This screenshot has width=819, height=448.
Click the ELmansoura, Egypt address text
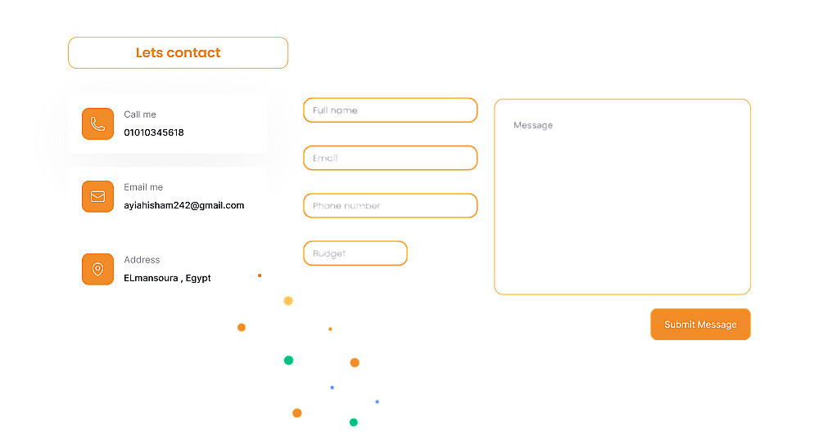pos(167,278)
